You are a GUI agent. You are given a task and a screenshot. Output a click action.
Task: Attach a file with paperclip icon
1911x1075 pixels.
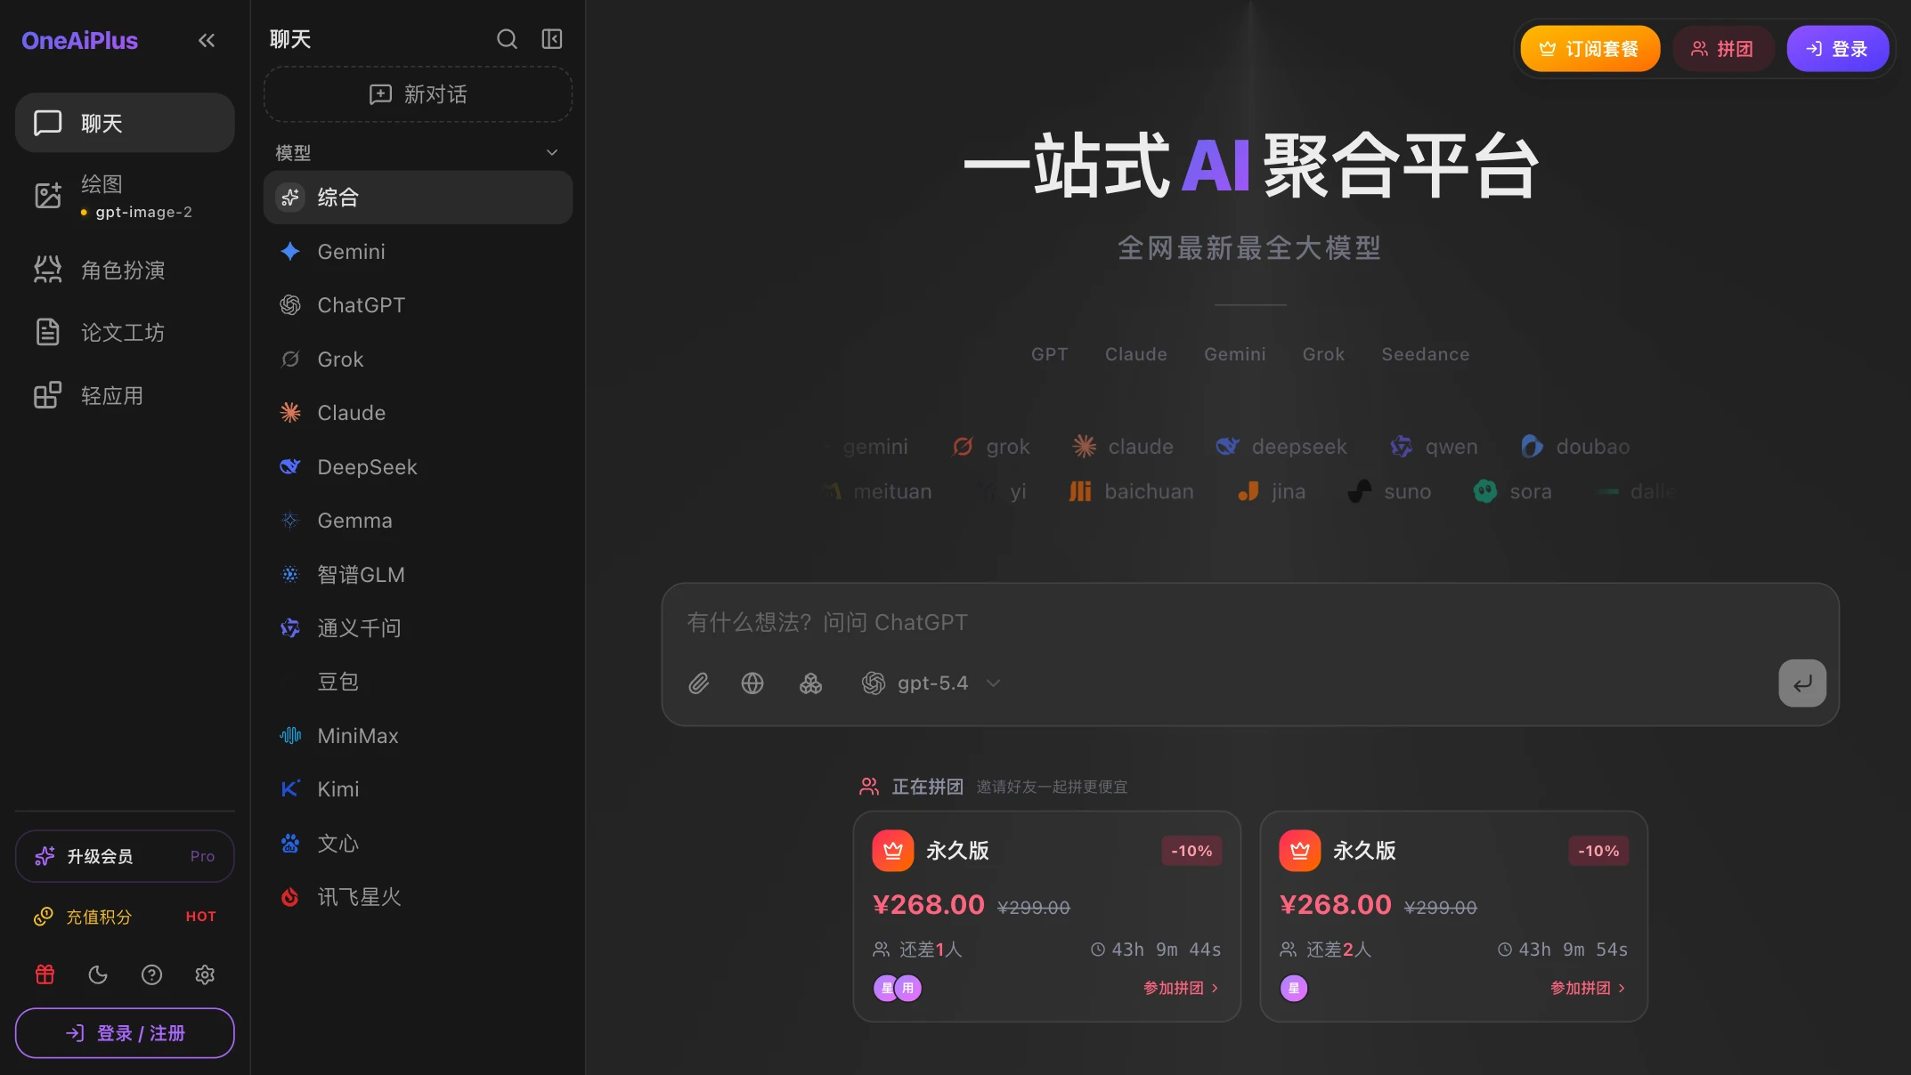pos(699,683)
